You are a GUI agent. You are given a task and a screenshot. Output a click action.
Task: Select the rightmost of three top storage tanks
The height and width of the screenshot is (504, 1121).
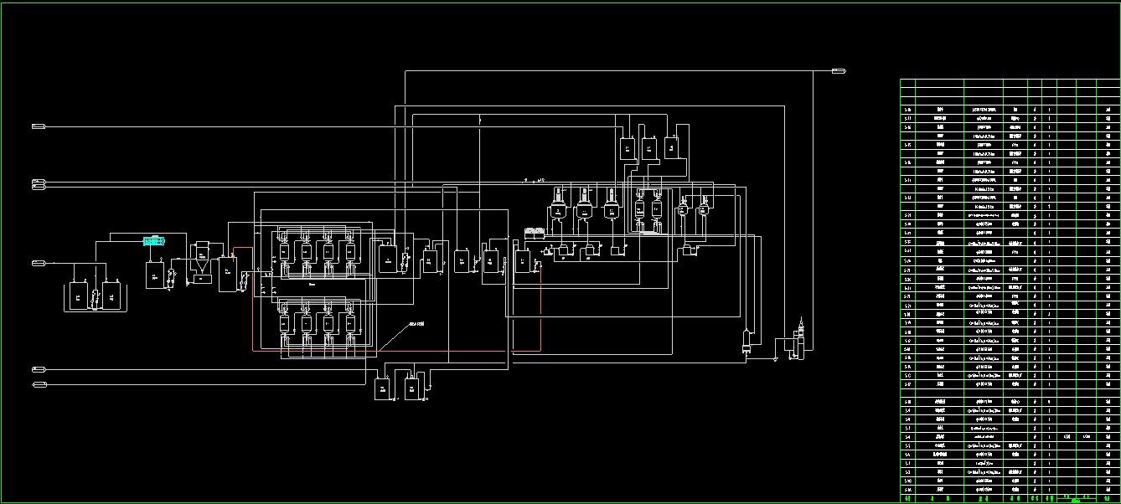(x=673, y=147)
